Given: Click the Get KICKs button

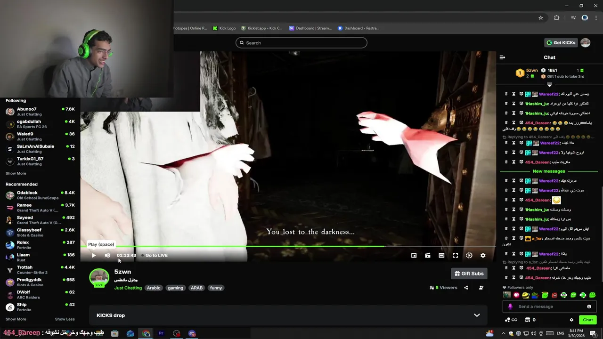Looking at the screenshot, I should tap(561, 43).
